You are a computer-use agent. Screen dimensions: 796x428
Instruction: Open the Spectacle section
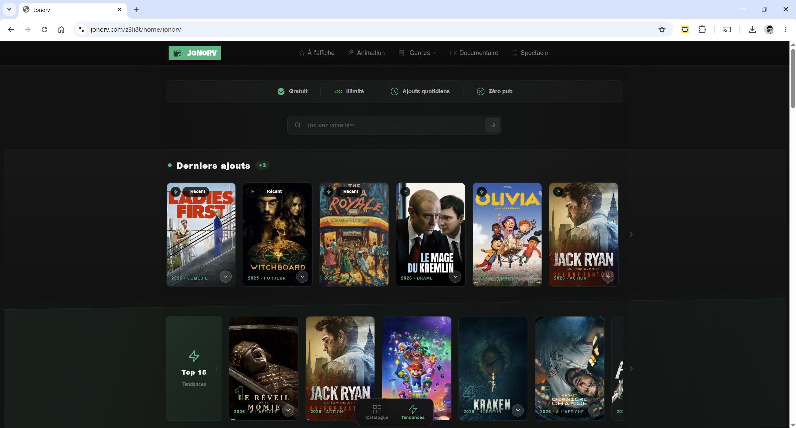pos(530,53)
